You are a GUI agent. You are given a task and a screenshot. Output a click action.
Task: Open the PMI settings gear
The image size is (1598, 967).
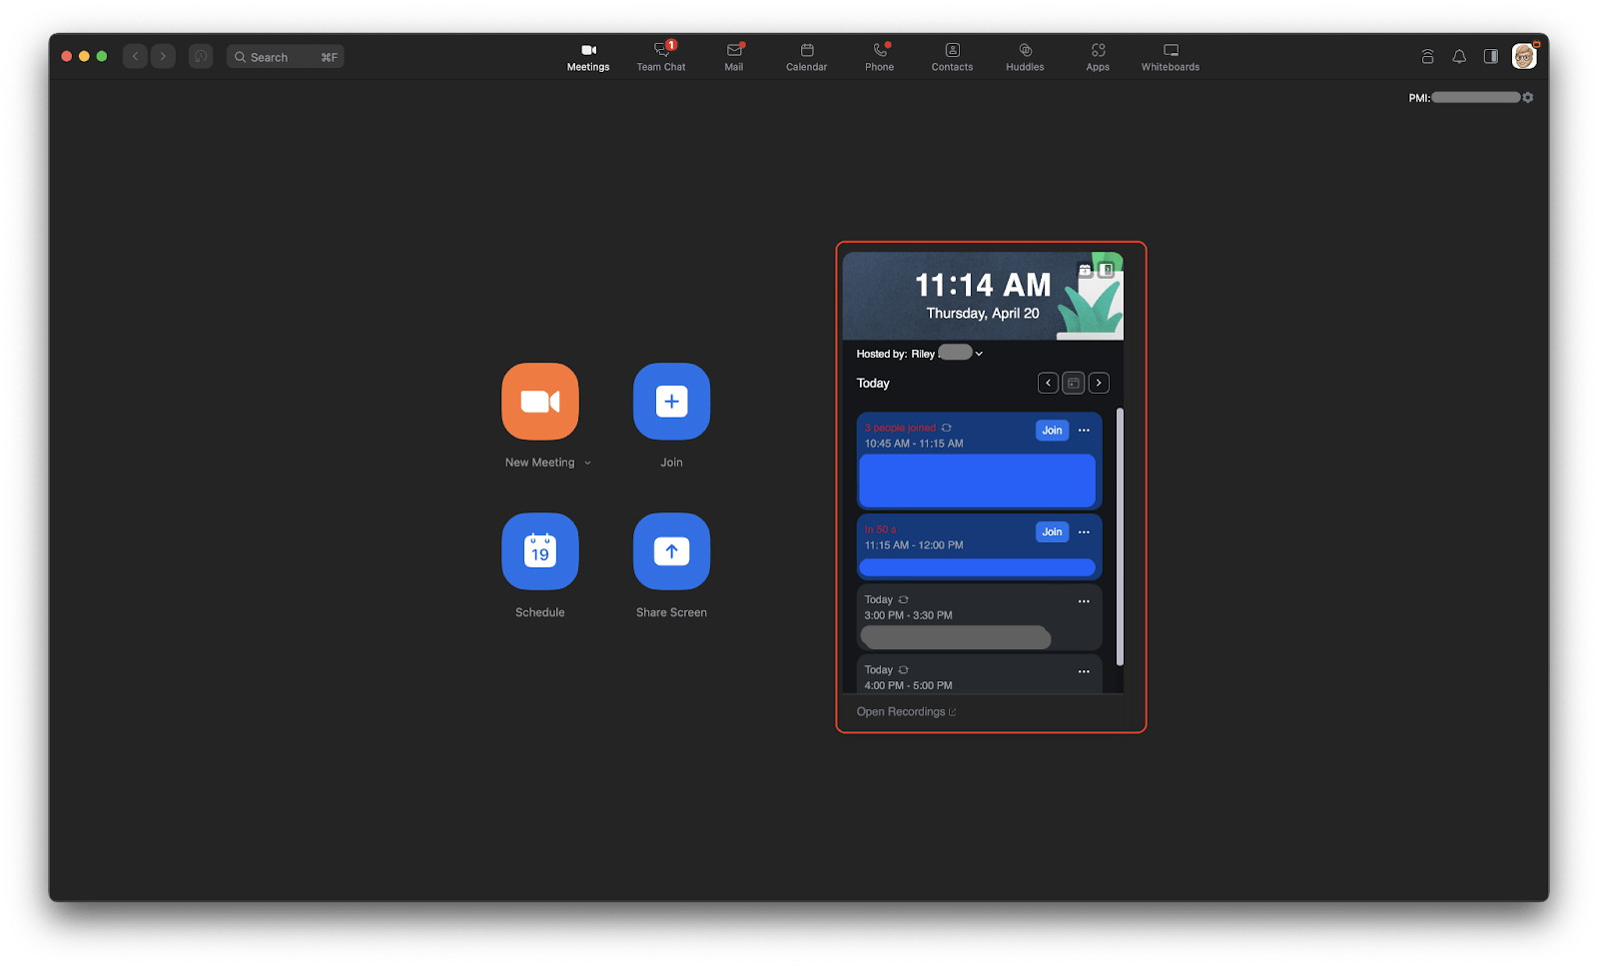(x=1527, y=97)
